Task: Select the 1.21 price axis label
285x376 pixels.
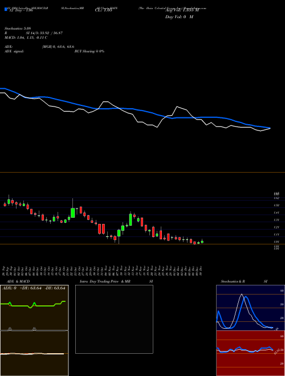Action: pos(276,227)
